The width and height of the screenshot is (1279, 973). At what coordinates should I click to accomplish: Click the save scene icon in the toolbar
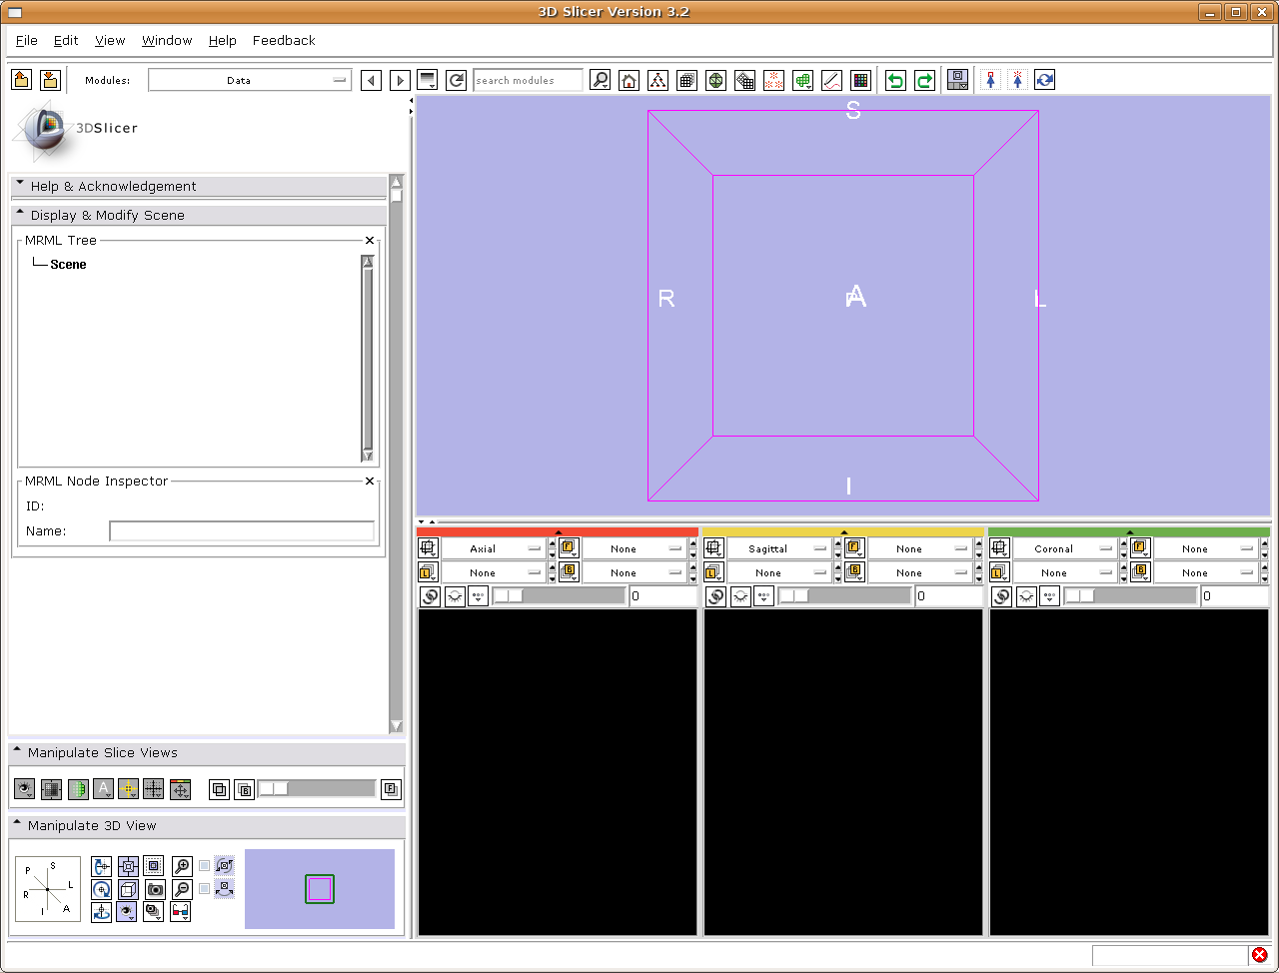click(50, 80)
